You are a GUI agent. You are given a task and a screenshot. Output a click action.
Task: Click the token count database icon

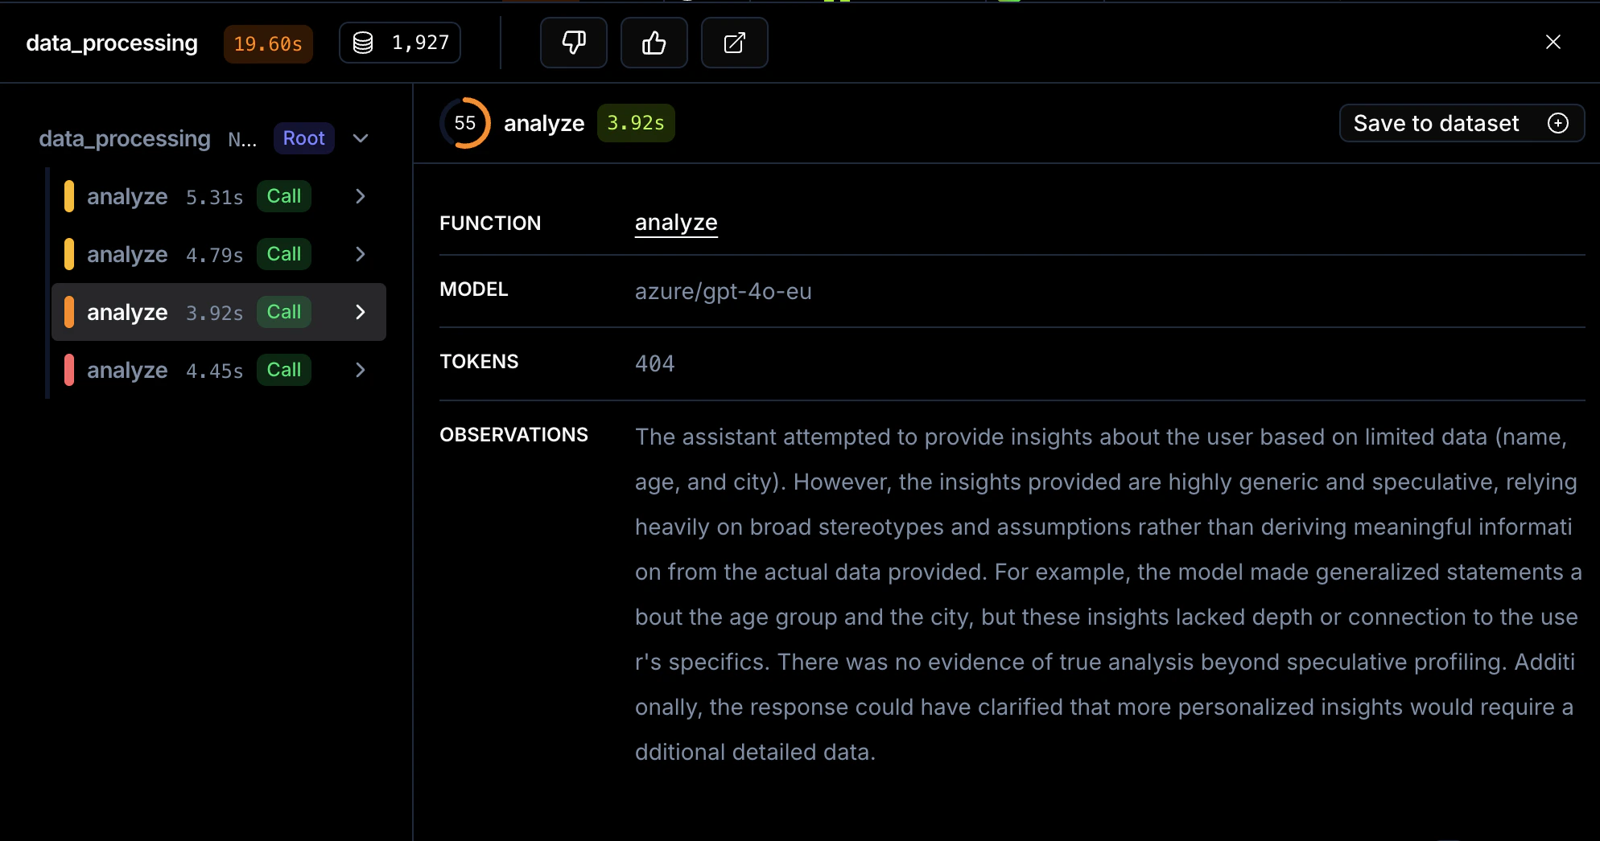pyautogui.click(x=363, y=43)
